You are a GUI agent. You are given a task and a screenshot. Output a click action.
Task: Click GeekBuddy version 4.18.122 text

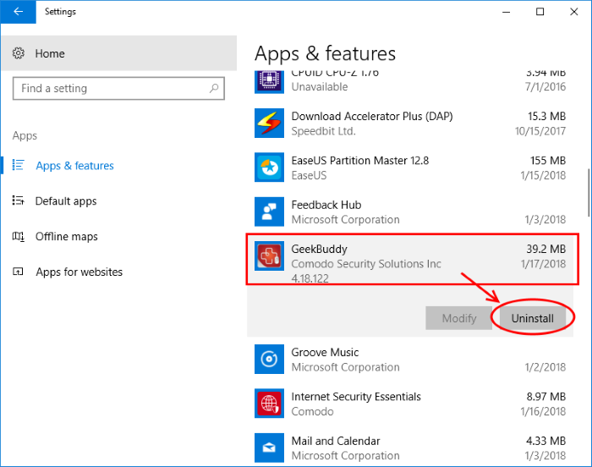(310, 278)
